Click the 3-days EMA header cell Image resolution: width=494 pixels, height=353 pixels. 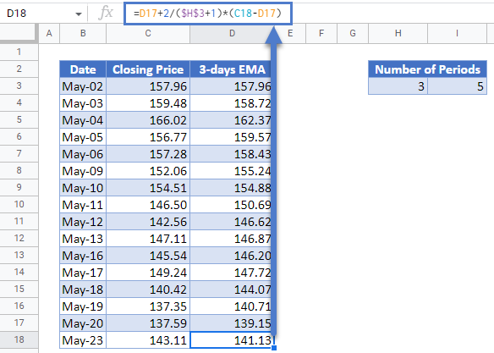point(232,69)
